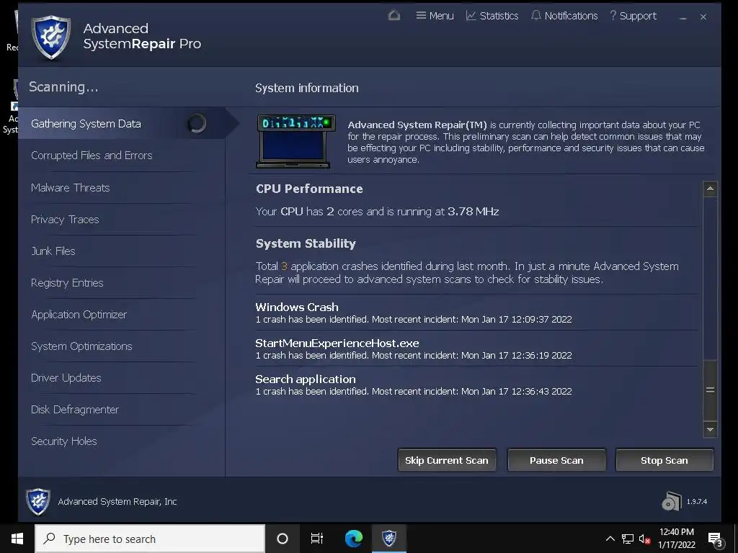
Task: Launch Microsoft Edge from taskbar
Action: tap(353, 539)
